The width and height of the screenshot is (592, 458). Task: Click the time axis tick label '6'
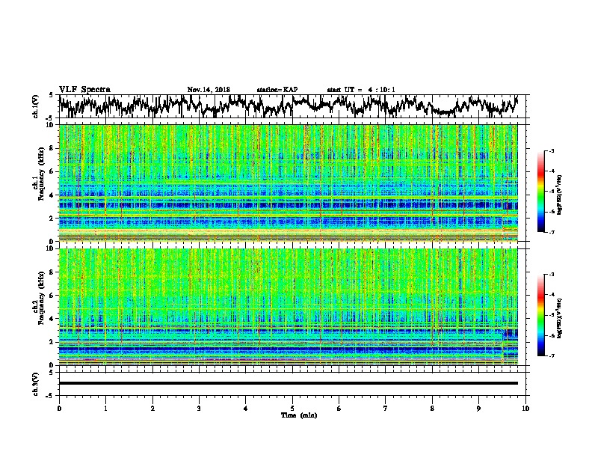[339, 409]
